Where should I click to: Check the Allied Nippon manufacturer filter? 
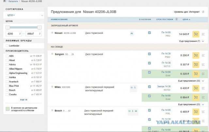(x=7, y=69)
